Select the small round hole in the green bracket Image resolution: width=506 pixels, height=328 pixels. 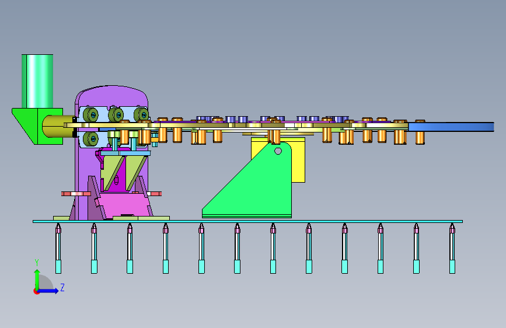278,151
